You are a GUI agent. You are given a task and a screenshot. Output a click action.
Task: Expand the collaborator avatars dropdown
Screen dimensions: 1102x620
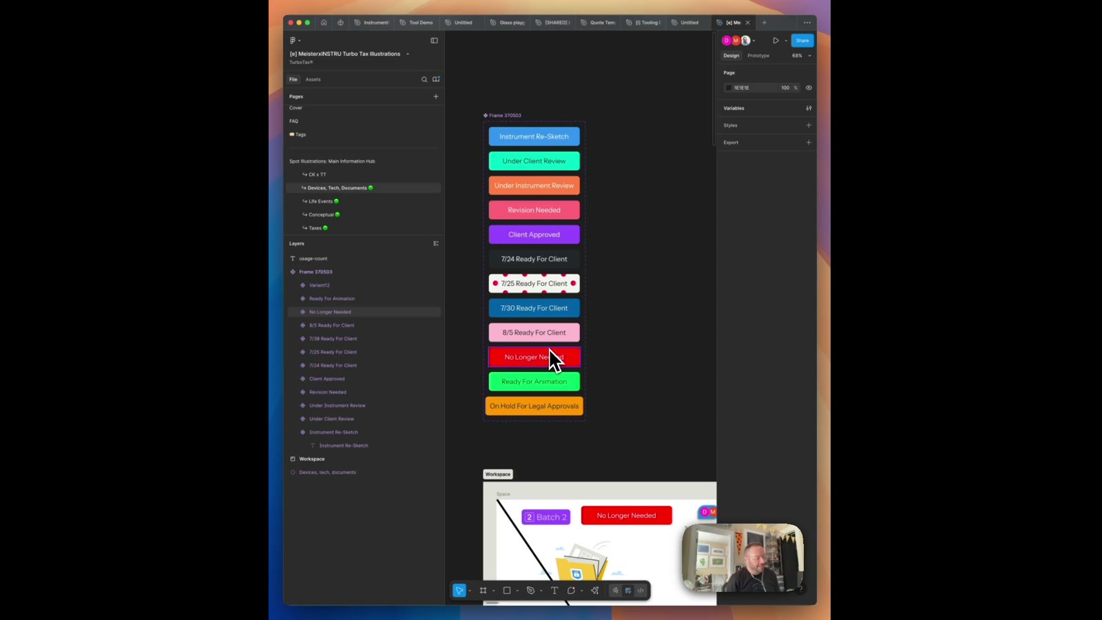(x=754, y=41)
